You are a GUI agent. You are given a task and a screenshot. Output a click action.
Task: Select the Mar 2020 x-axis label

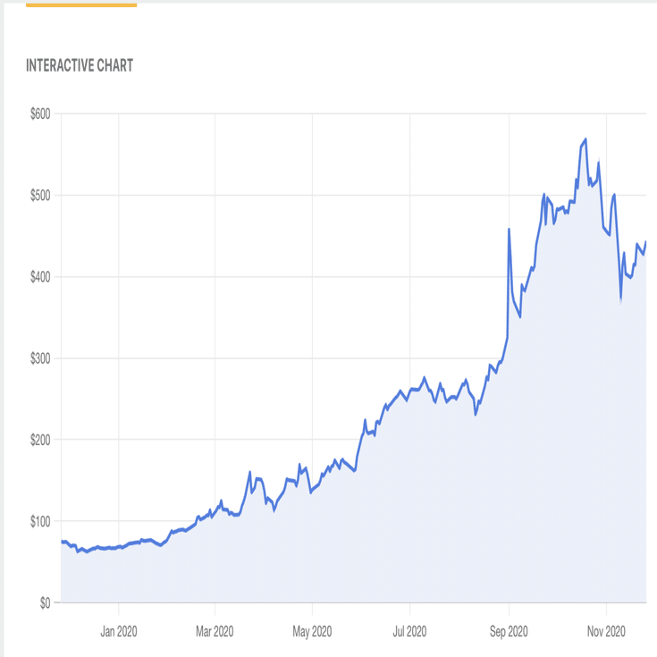coord(215,632)
